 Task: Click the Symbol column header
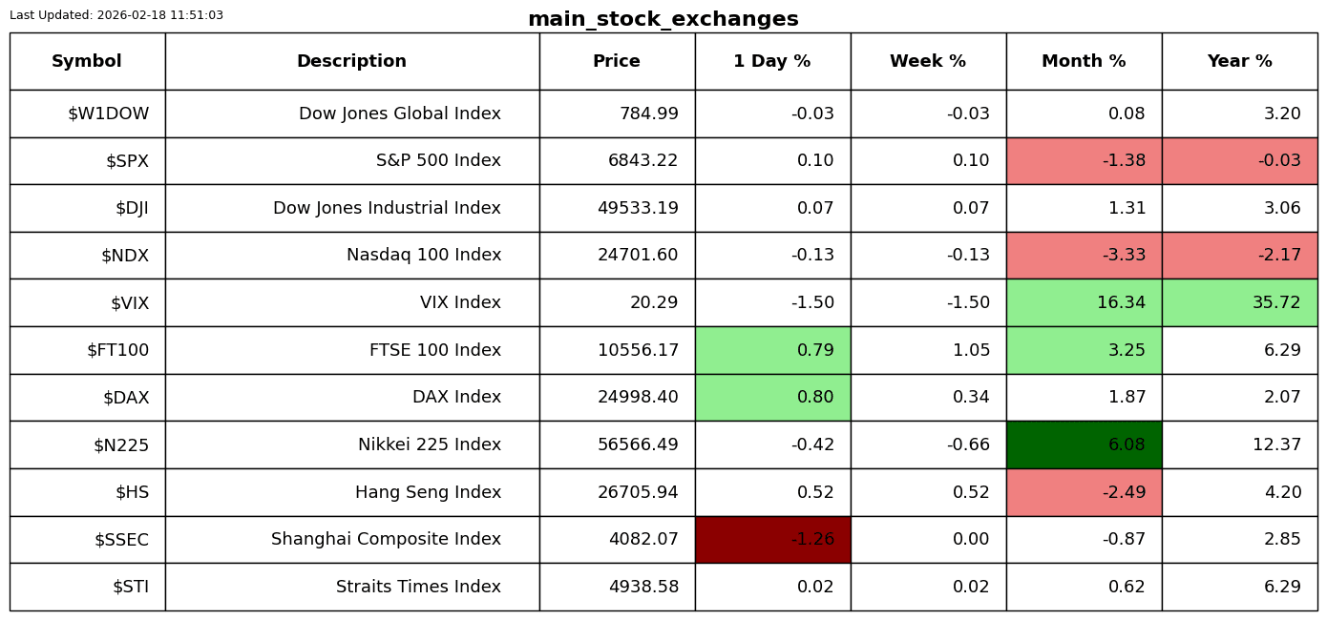87,61
